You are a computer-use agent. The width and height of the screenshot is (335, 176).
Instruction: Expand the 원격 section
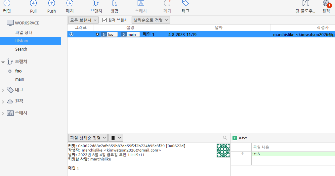pyautogui.click(x=3, y=102)
